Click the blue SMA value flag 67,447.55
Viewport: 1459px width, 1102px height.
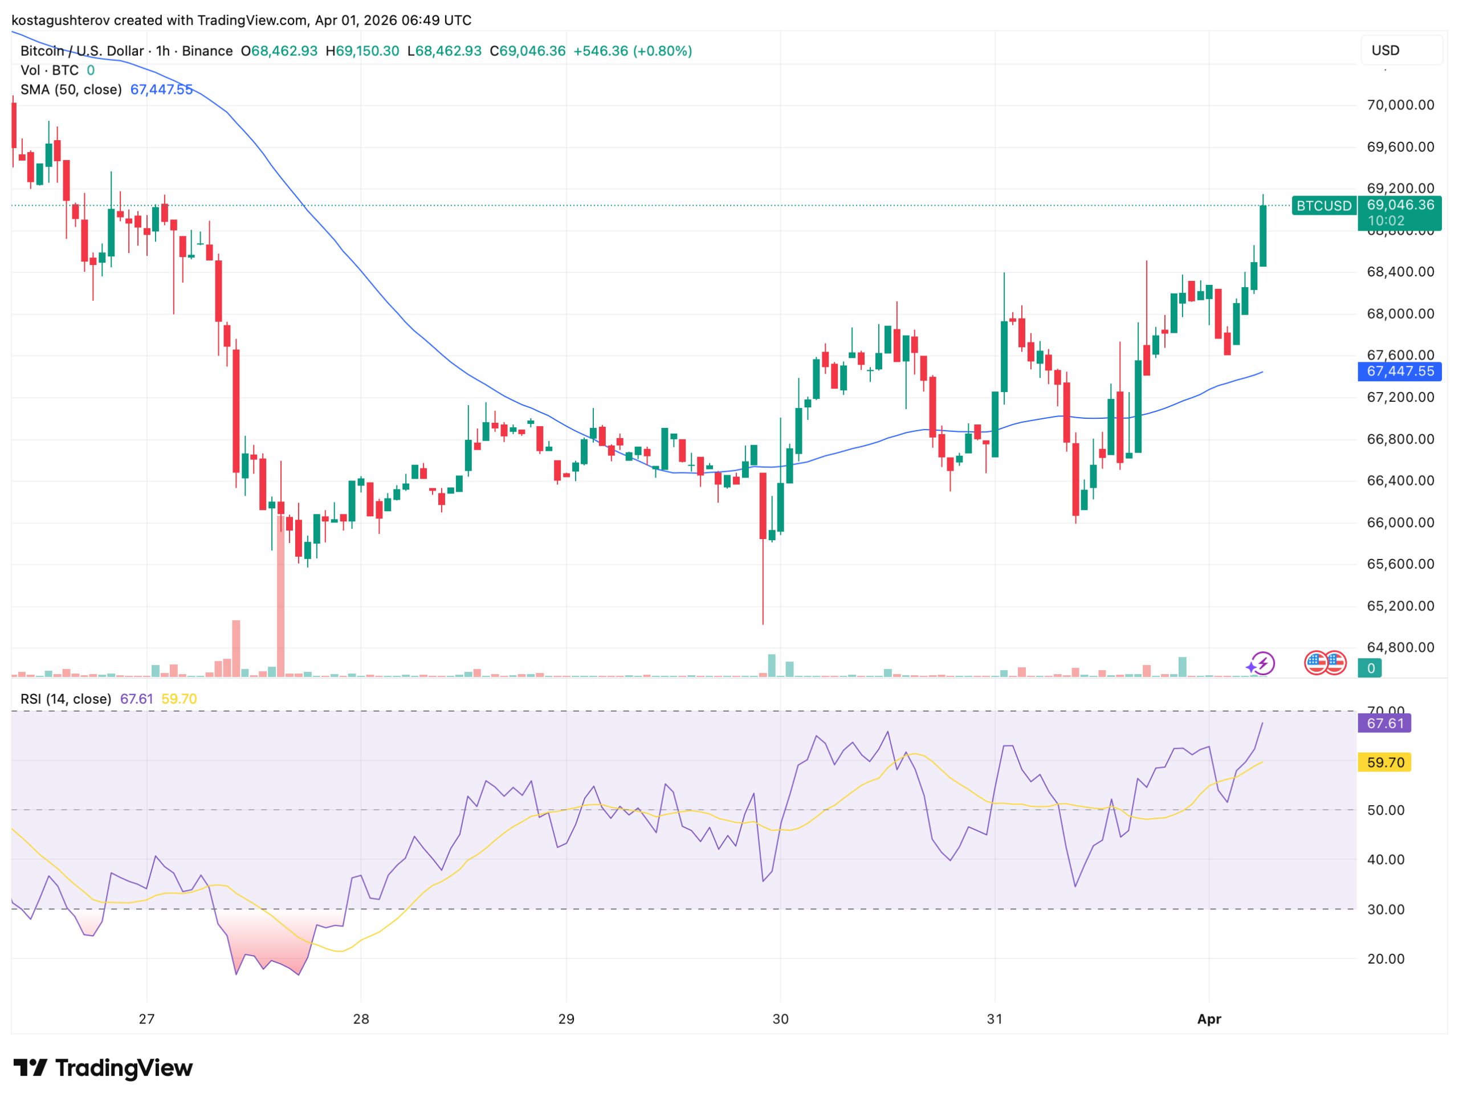click(1399, 372)
